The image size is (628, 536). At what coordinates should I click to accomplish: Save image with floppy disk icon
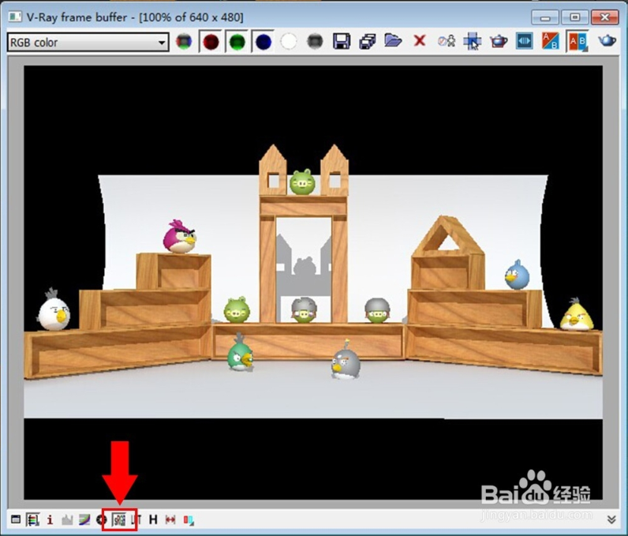click(x=342, y=41)
